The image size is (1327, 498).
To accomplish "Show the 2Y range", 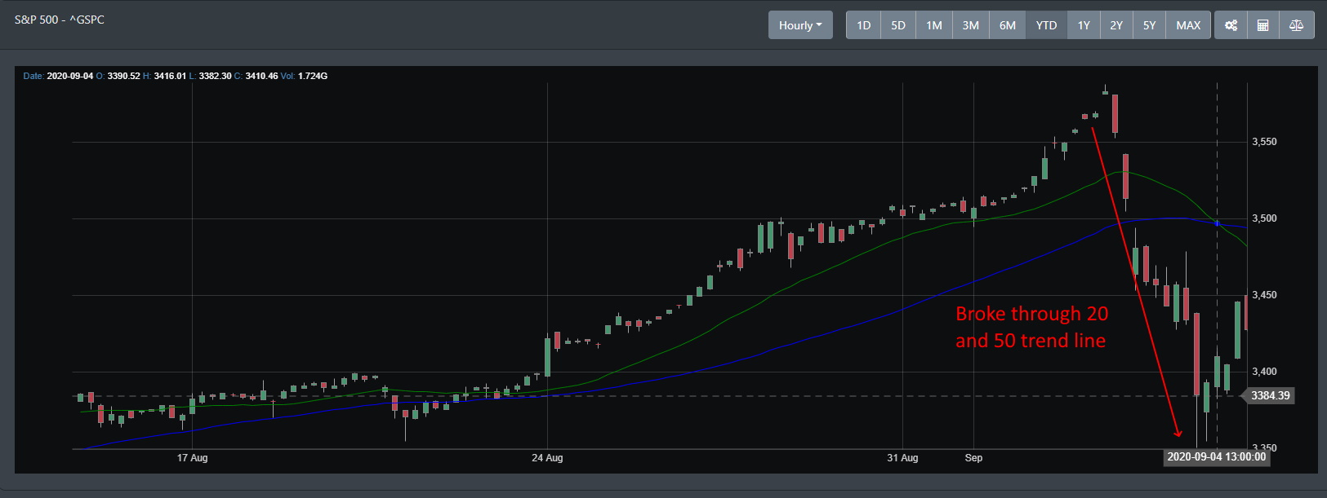I will pyautogui.click(x=1116, y=25).
